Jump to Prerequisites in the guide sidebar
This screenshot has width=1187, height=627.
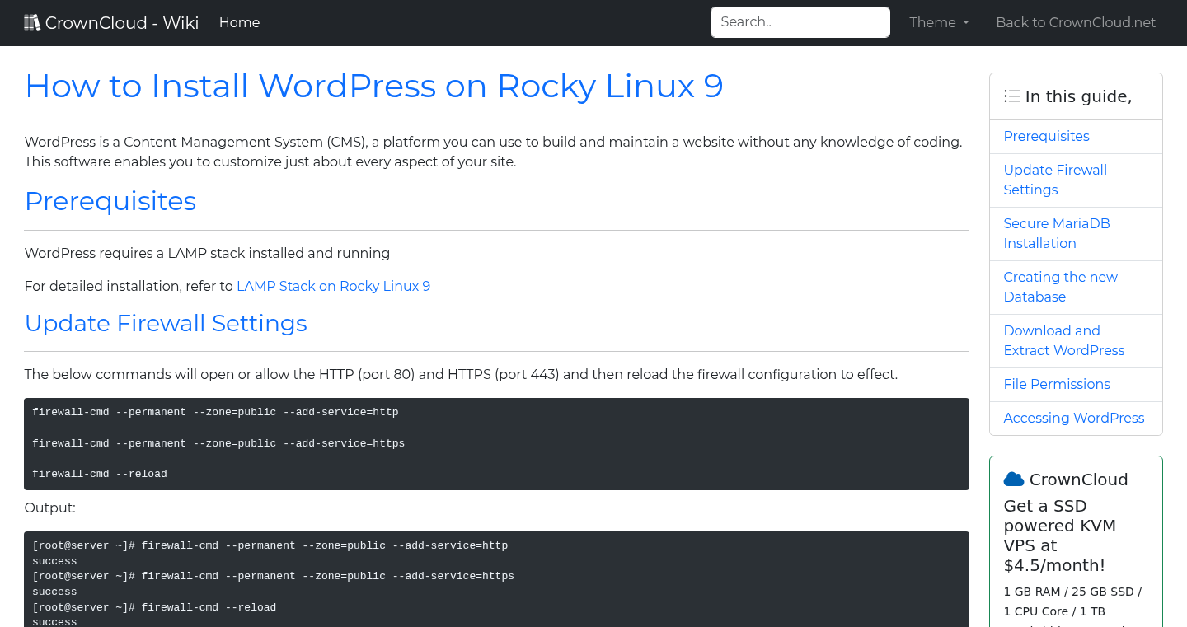tap(1046, 136)
